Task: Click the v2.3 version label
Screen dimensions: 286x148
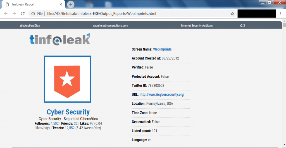Action: click(242, 26)
